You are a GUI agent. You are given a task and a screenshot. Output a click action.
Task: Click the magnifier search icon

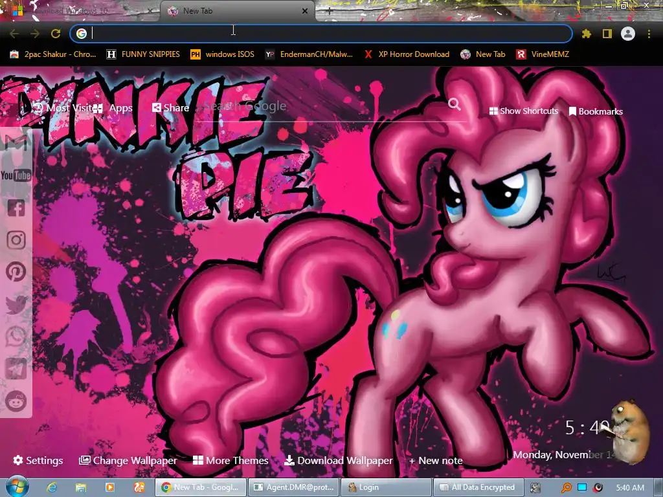click(x=455, y=104)
